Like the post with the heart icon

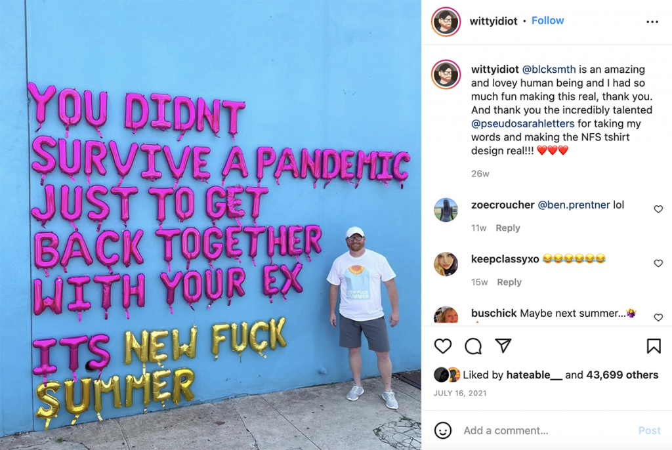click(443, 346)
